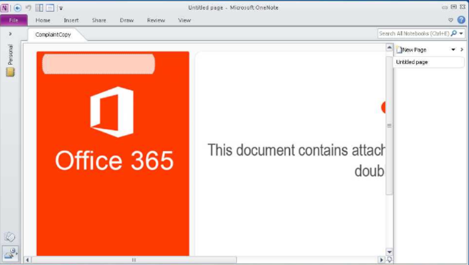Click the horizontal scrollbar thumb
The image size is (469, 265).
(133, 260)
